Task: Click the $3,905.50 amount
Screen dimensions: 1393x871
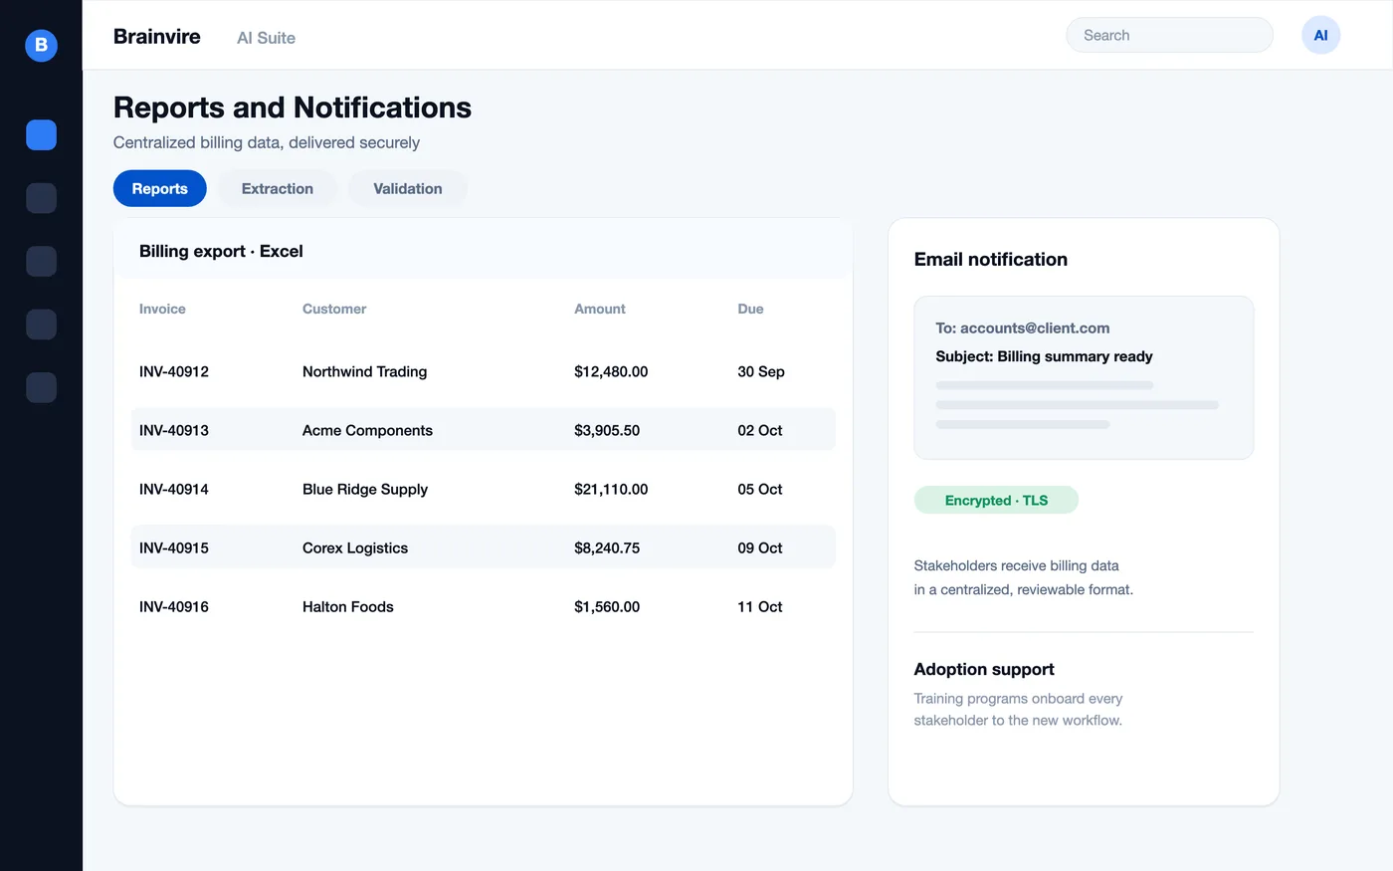Action: (607, 430)
